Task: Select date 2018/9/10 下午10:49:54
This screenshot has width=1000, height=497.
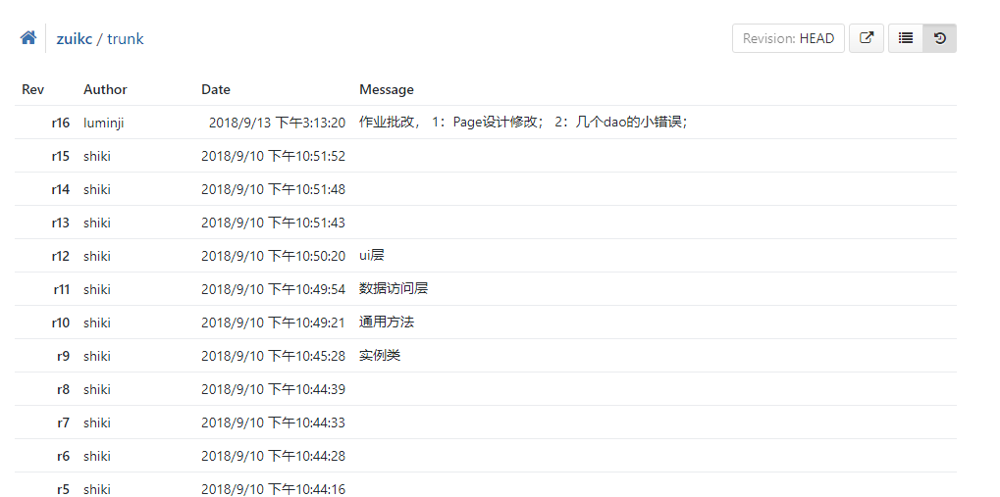Action: pos(274,289)
